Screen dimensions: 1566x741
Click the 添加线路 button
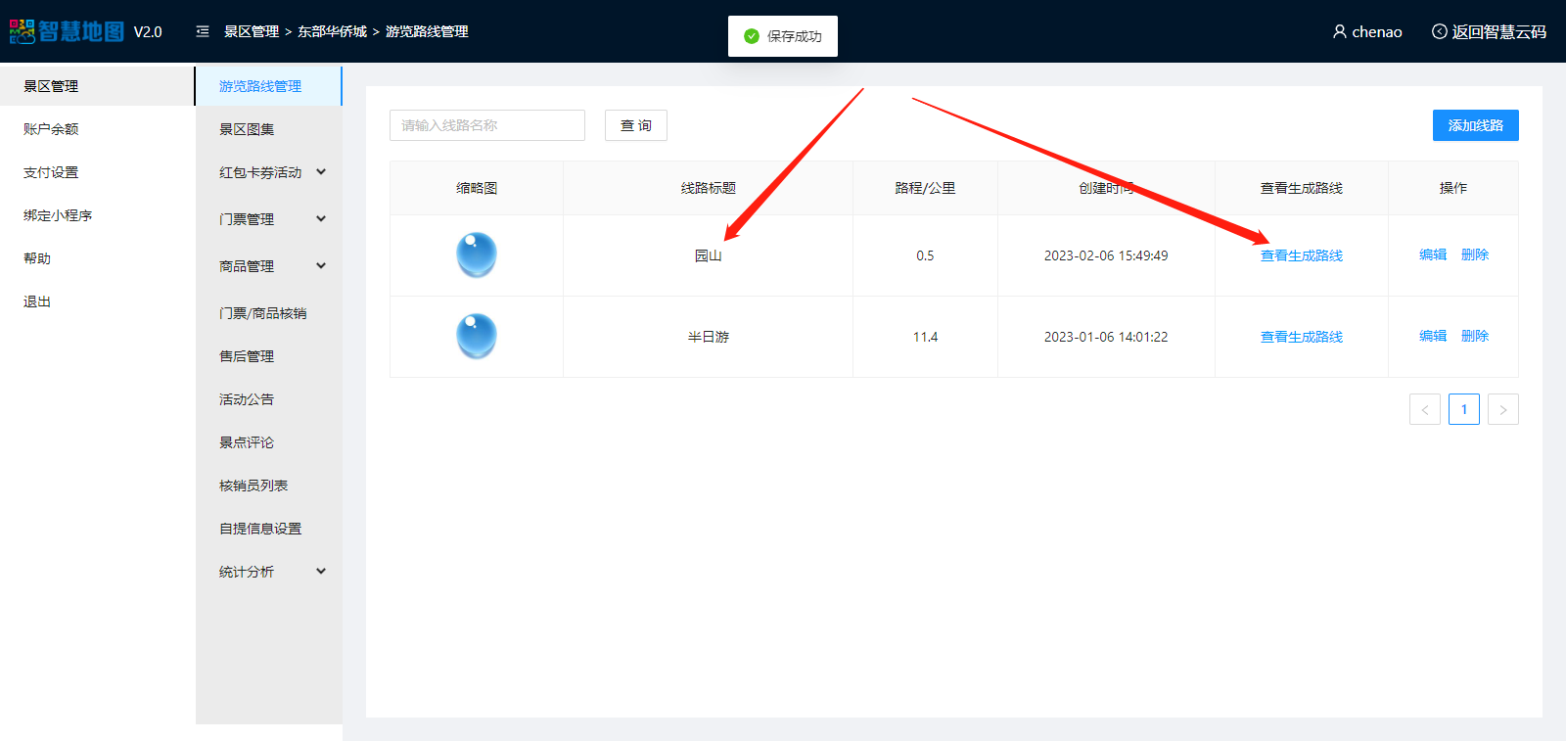(x=1475, y=125)
